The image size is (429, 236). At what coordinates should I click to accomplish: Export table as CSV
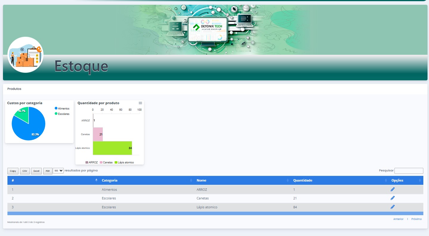(25, 171)
